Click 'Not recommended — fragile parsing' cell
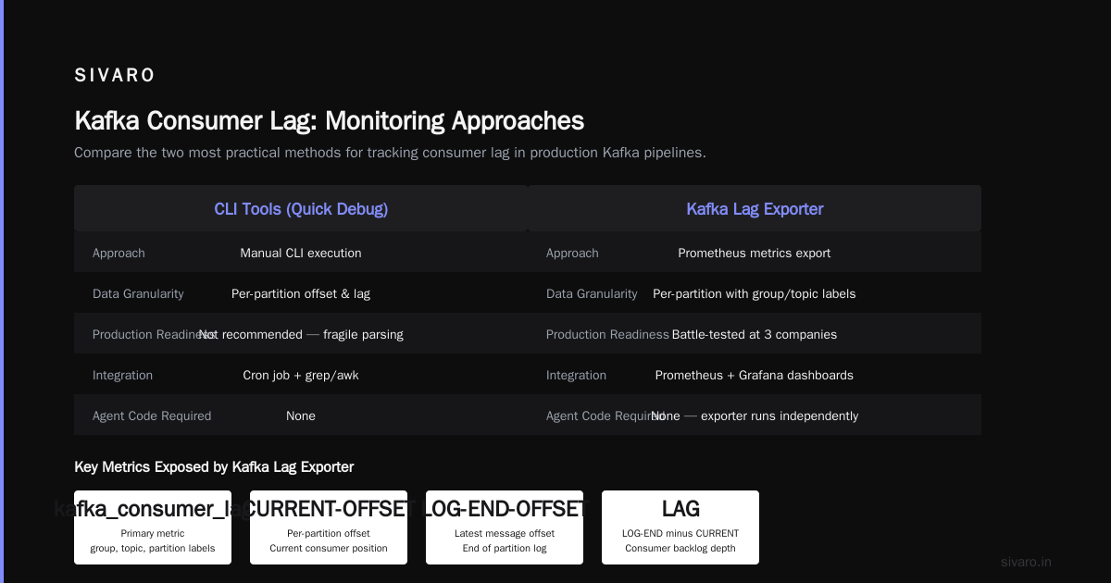Screen dimensions: 1111x583 click(301, 335)
